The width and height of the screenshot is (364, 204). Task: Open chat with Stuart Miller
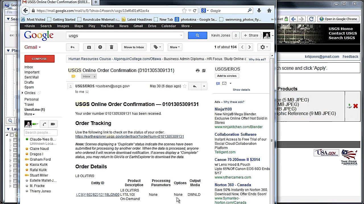coord(39,175)
